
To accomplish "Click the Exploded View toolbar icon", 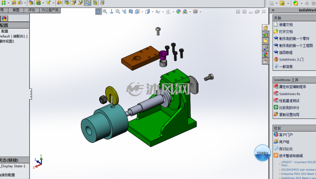I will tap(74, 3).
